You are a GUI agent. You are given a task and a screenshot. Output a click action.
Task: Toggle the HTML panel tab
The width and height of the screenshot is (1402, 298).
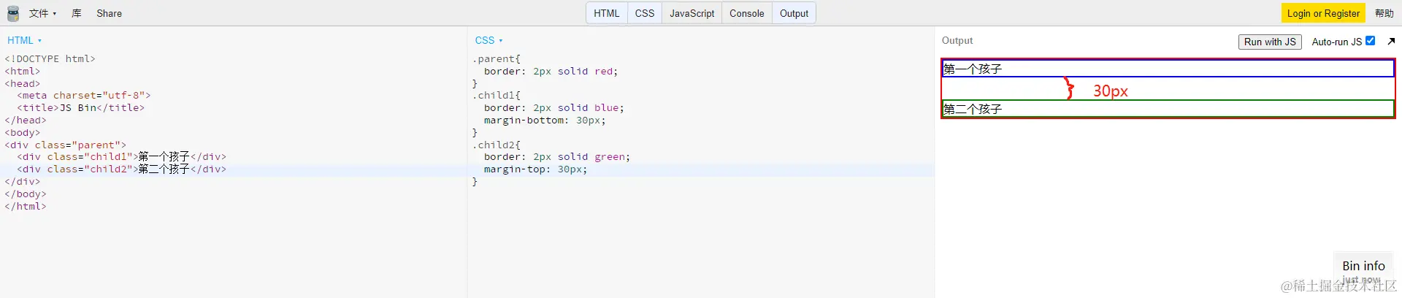606,13
